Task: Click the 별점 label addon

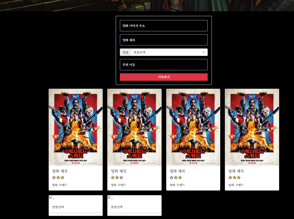Action: click(x=125, y=52)
